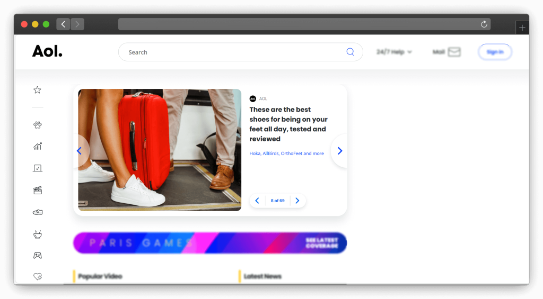Click the heart health icon in sidebar
The height and width of the screenshot is (299, 543).
37,276
